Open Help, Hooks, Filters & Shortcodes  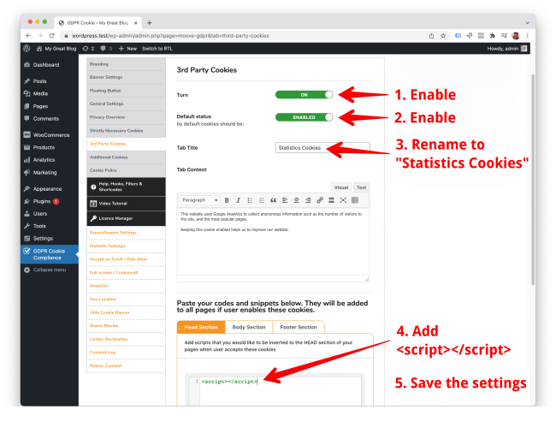(126, 187)
